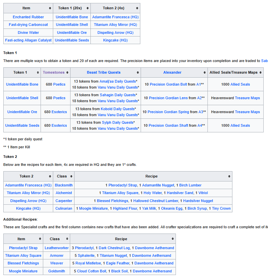Screen dimensions: 268x279
Task: Sort Additional Recipes table by Class arrow
Action: click(x=67, y=239)
